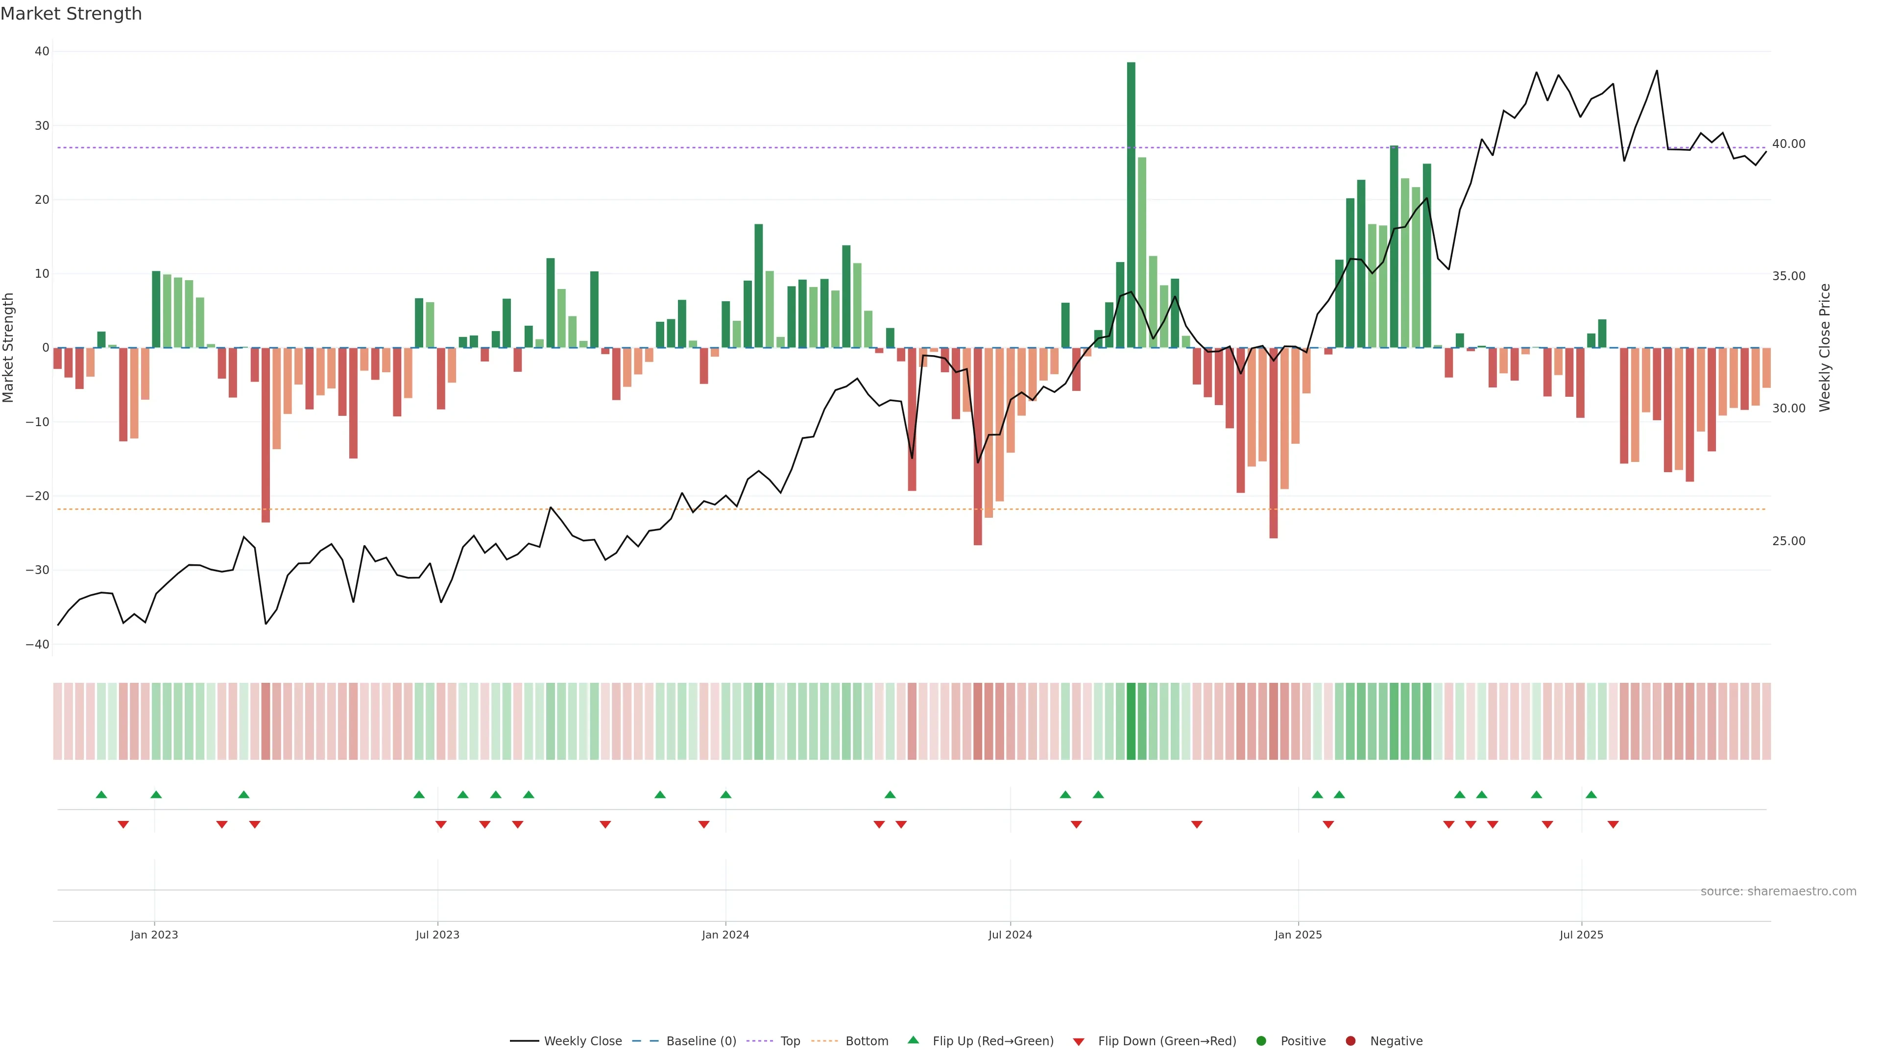Click the Positive green circle legend icon
This screenshot has height=1058, width=1881.
point(1261,1041)
